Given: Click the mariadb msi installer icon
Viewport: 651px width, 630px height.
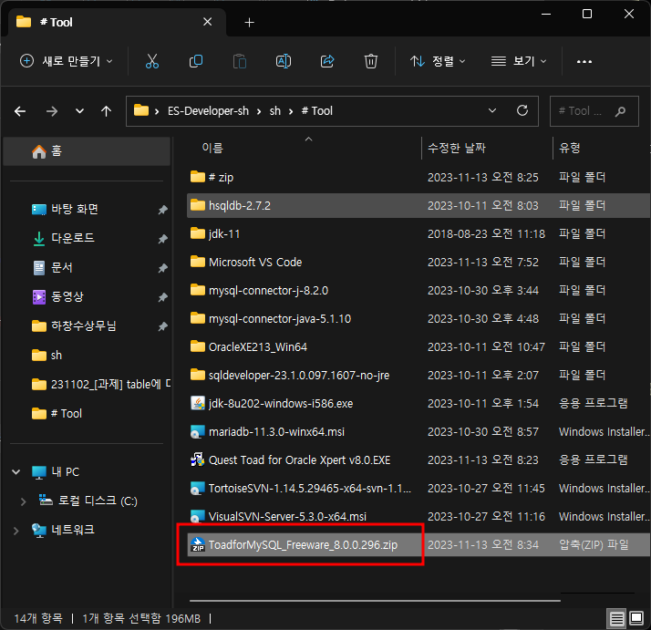Looking at the screenshot, I should pos(198,432).
